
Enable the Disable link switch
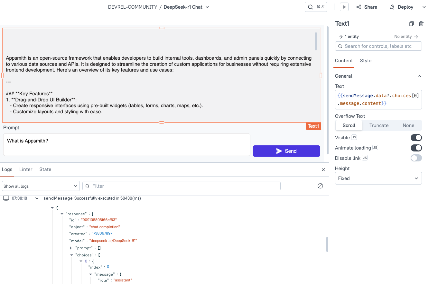tap(416, 158)
